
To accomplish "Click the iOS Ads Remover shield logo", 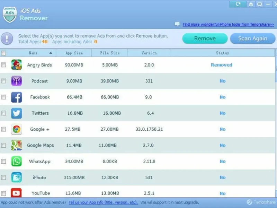I will pyautogui.click(x=10, y=15).
